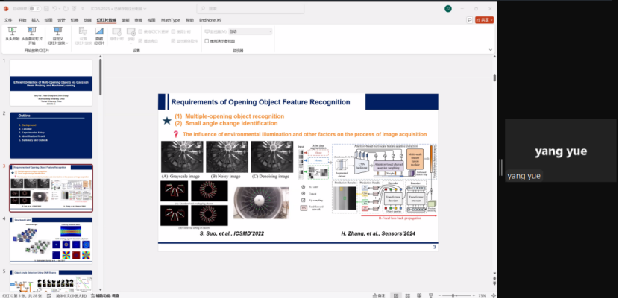The width and height of the screenshot is (619, 299).
Task: Toggle Use Timings checkbox
Action: click(173, 31)
